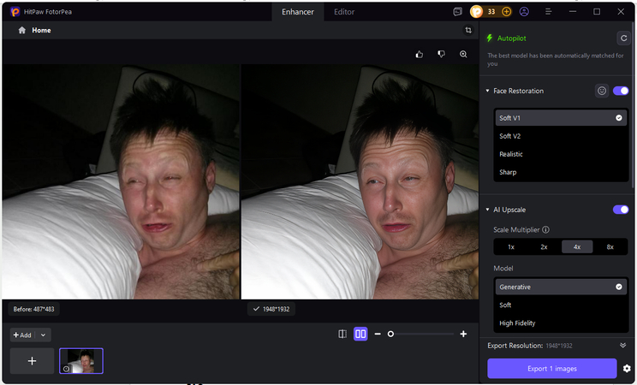Collapse the Face Restoration section
Viewport: 637px width, 385px height.
click(x=487, y=91)
